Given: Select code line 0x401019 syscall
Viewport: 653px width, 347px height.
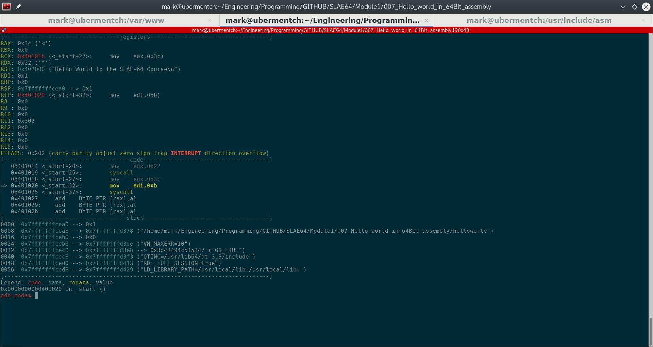Looking at the screenshot, I should coord(72,173).
